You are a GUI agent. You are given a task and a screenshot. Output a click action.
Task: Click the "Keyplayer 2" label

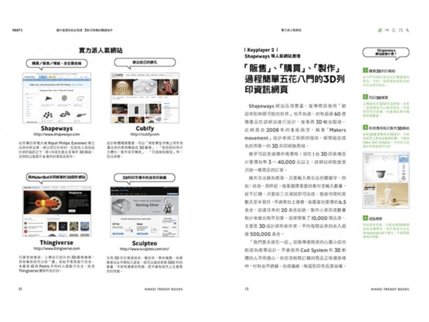click(261, 50)
